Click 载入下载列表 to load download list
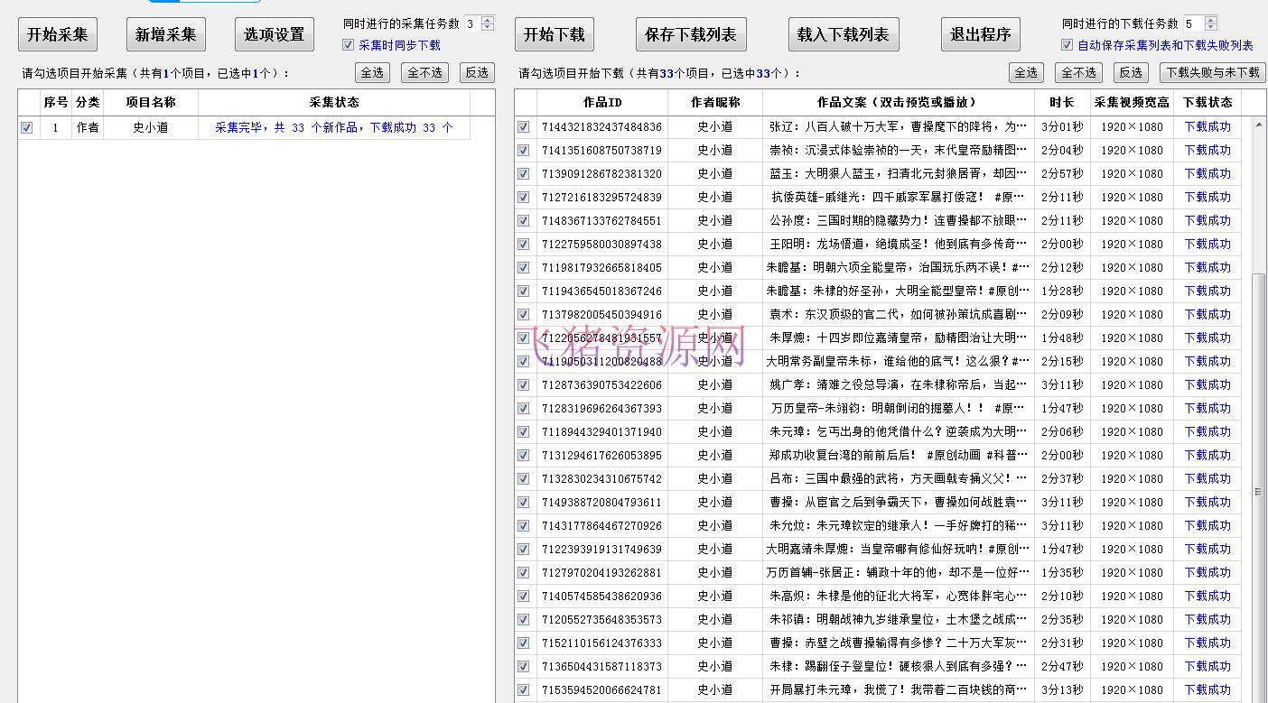The image size is (1268, 703). pyautogui.click(x=844, y=33)
